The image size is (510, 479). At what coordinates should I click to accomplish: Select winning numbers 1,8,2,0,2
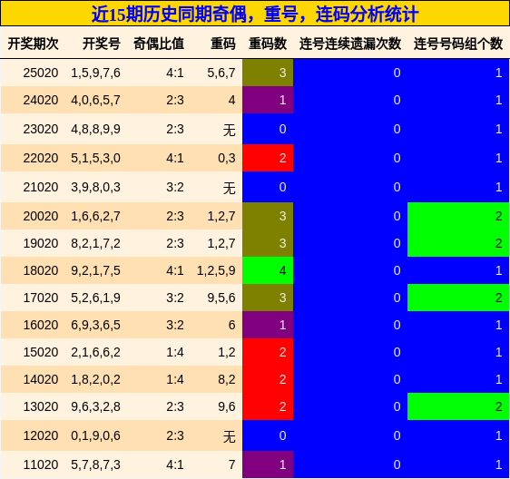[x=95, y=379]
